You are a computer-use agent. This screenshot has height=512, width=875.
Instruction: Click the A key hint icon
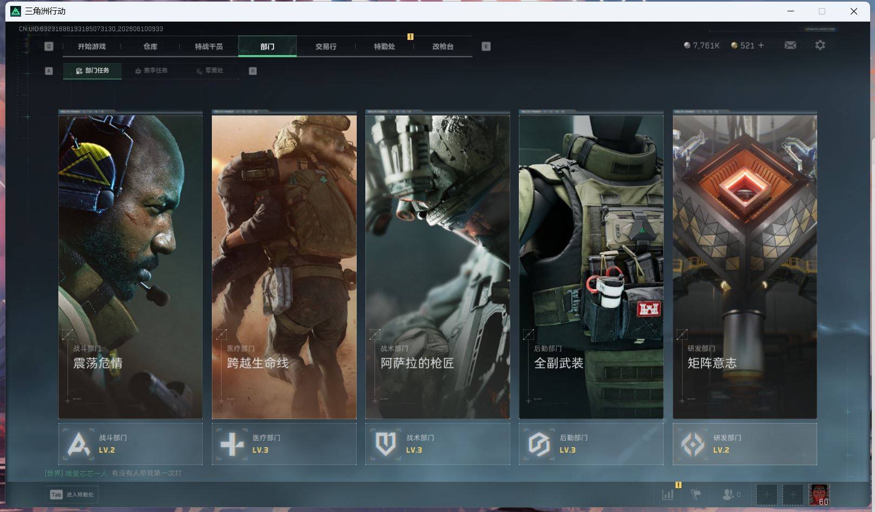49,71
